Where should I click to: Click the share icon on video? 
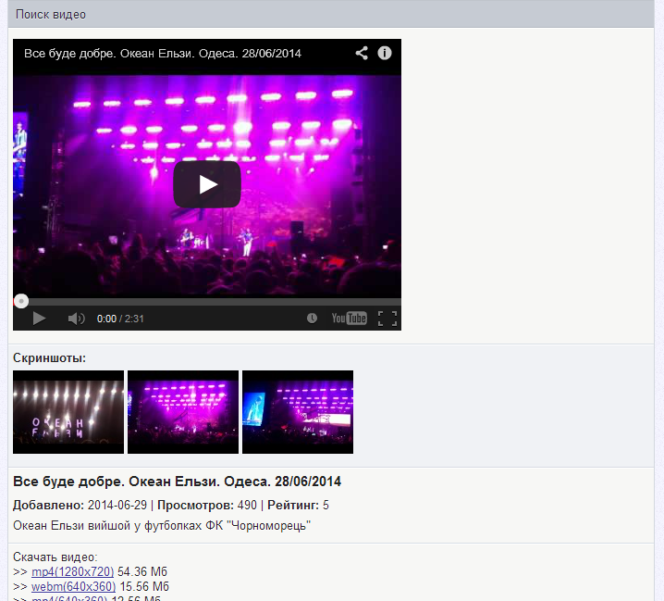click(362, 54)
